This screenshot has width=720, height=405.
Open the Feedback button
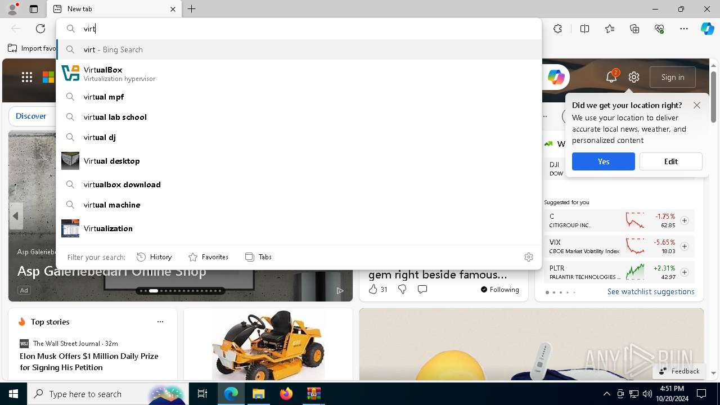point(679,371)
